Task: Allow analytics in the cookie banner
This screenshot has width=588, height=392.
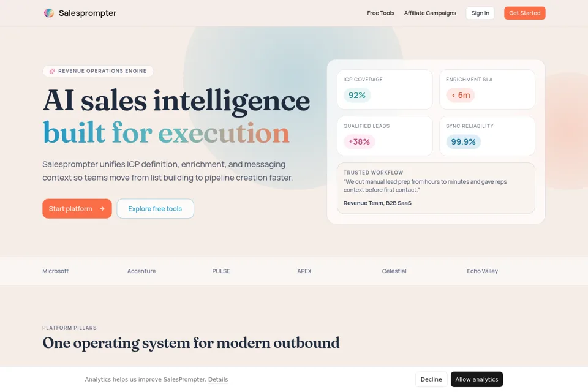Action: [477, 379]
